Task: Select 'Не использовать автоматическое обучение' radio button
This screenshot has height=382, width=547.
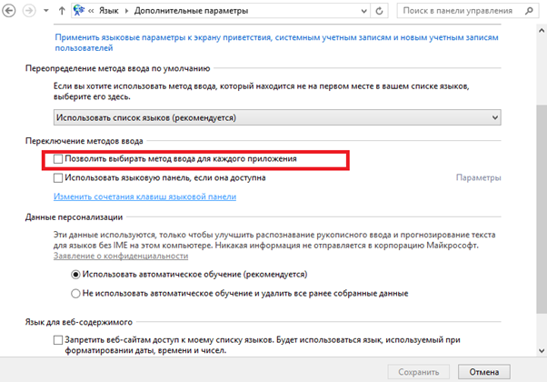Action: point(76,294)
